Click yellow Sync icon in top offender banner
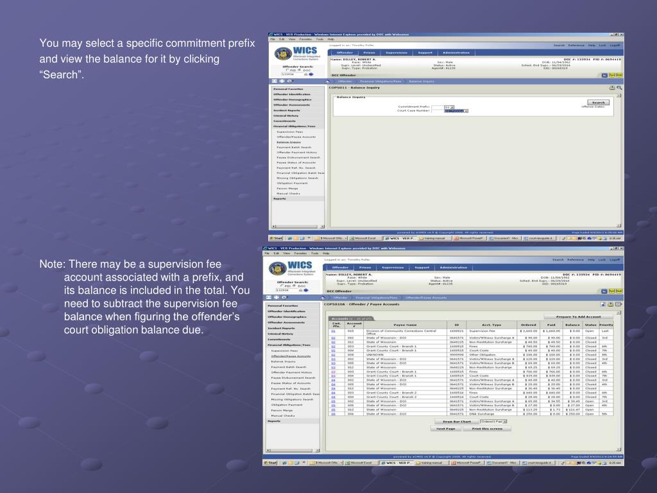Screen dimensions: 657x493 (611, 76)
